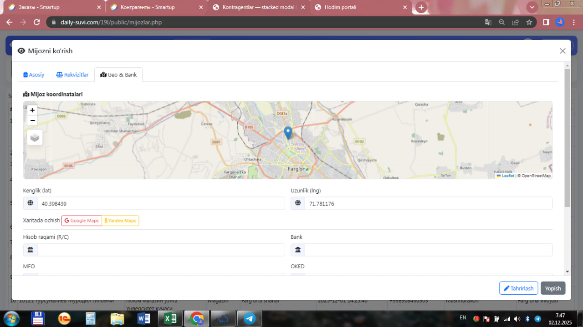This screenshot has width=583, height=327.
Task: Open Excel from the taskbar
Action: [x=170, y=318]
